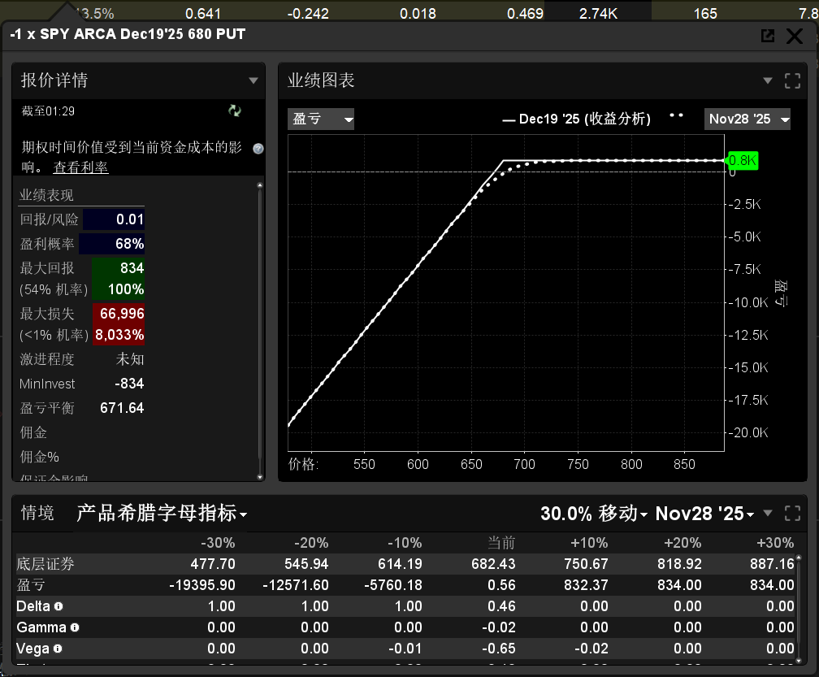Close the SPY 680 PUT window

[x=795, y=36]
